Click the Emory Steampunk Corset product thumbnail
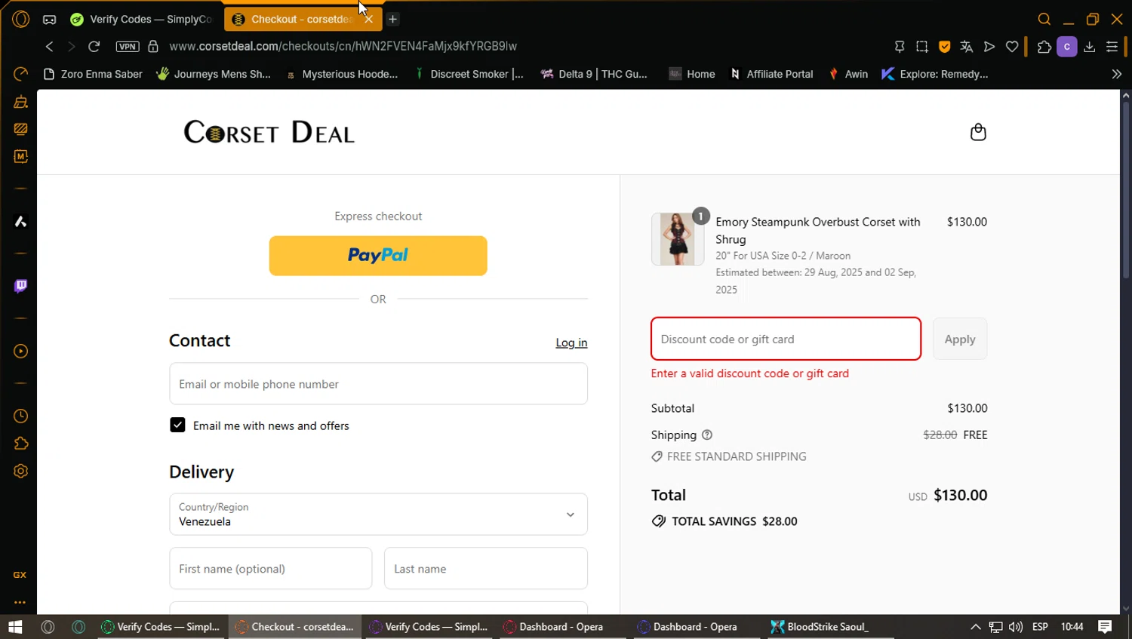1132x639 pixels. point(678,239)
